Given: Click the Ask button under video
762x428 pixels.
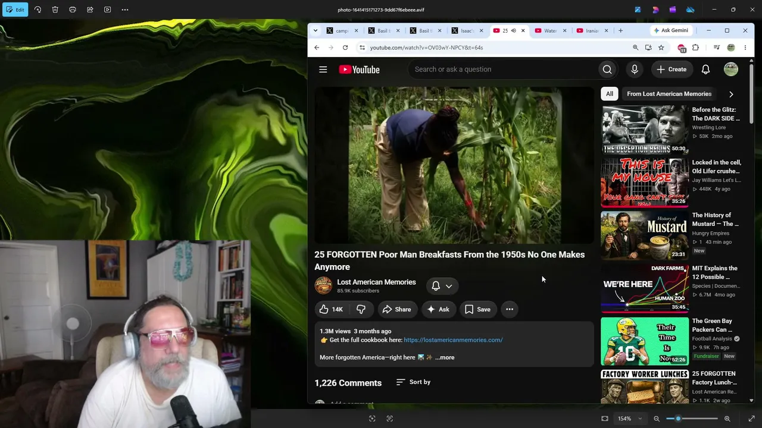Looking at the screenshot, I should pos(438,309).
